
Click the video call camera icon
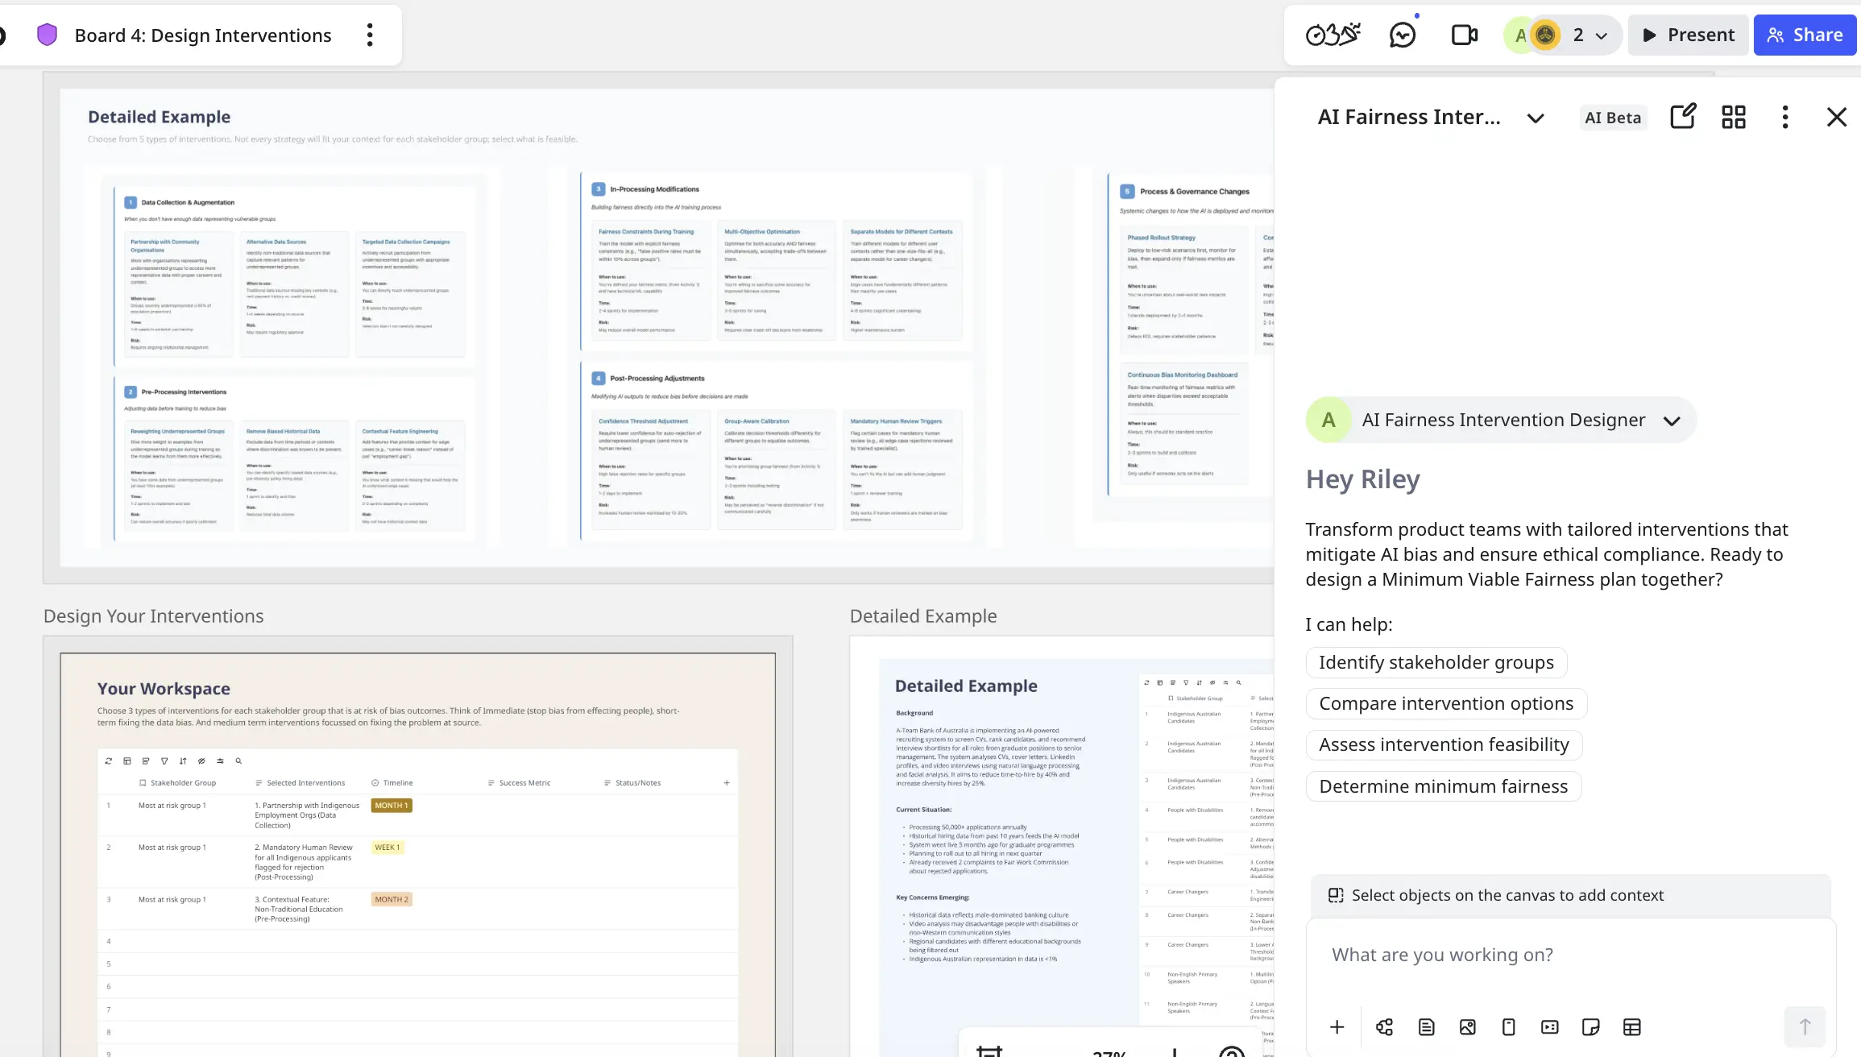click(x=1464, y=35)
